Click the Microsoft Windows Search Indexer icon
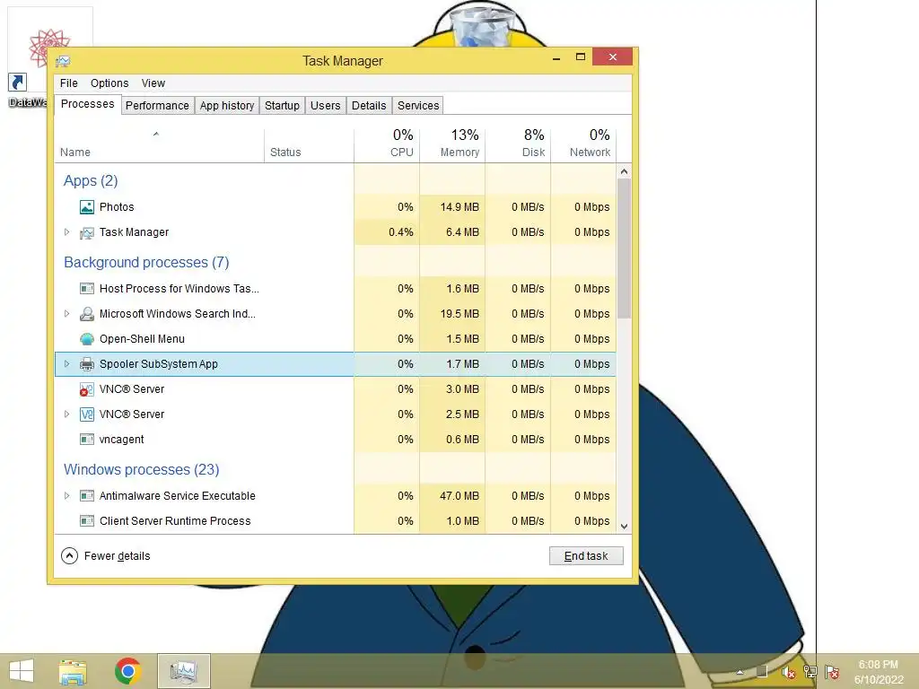 [87, 313]
